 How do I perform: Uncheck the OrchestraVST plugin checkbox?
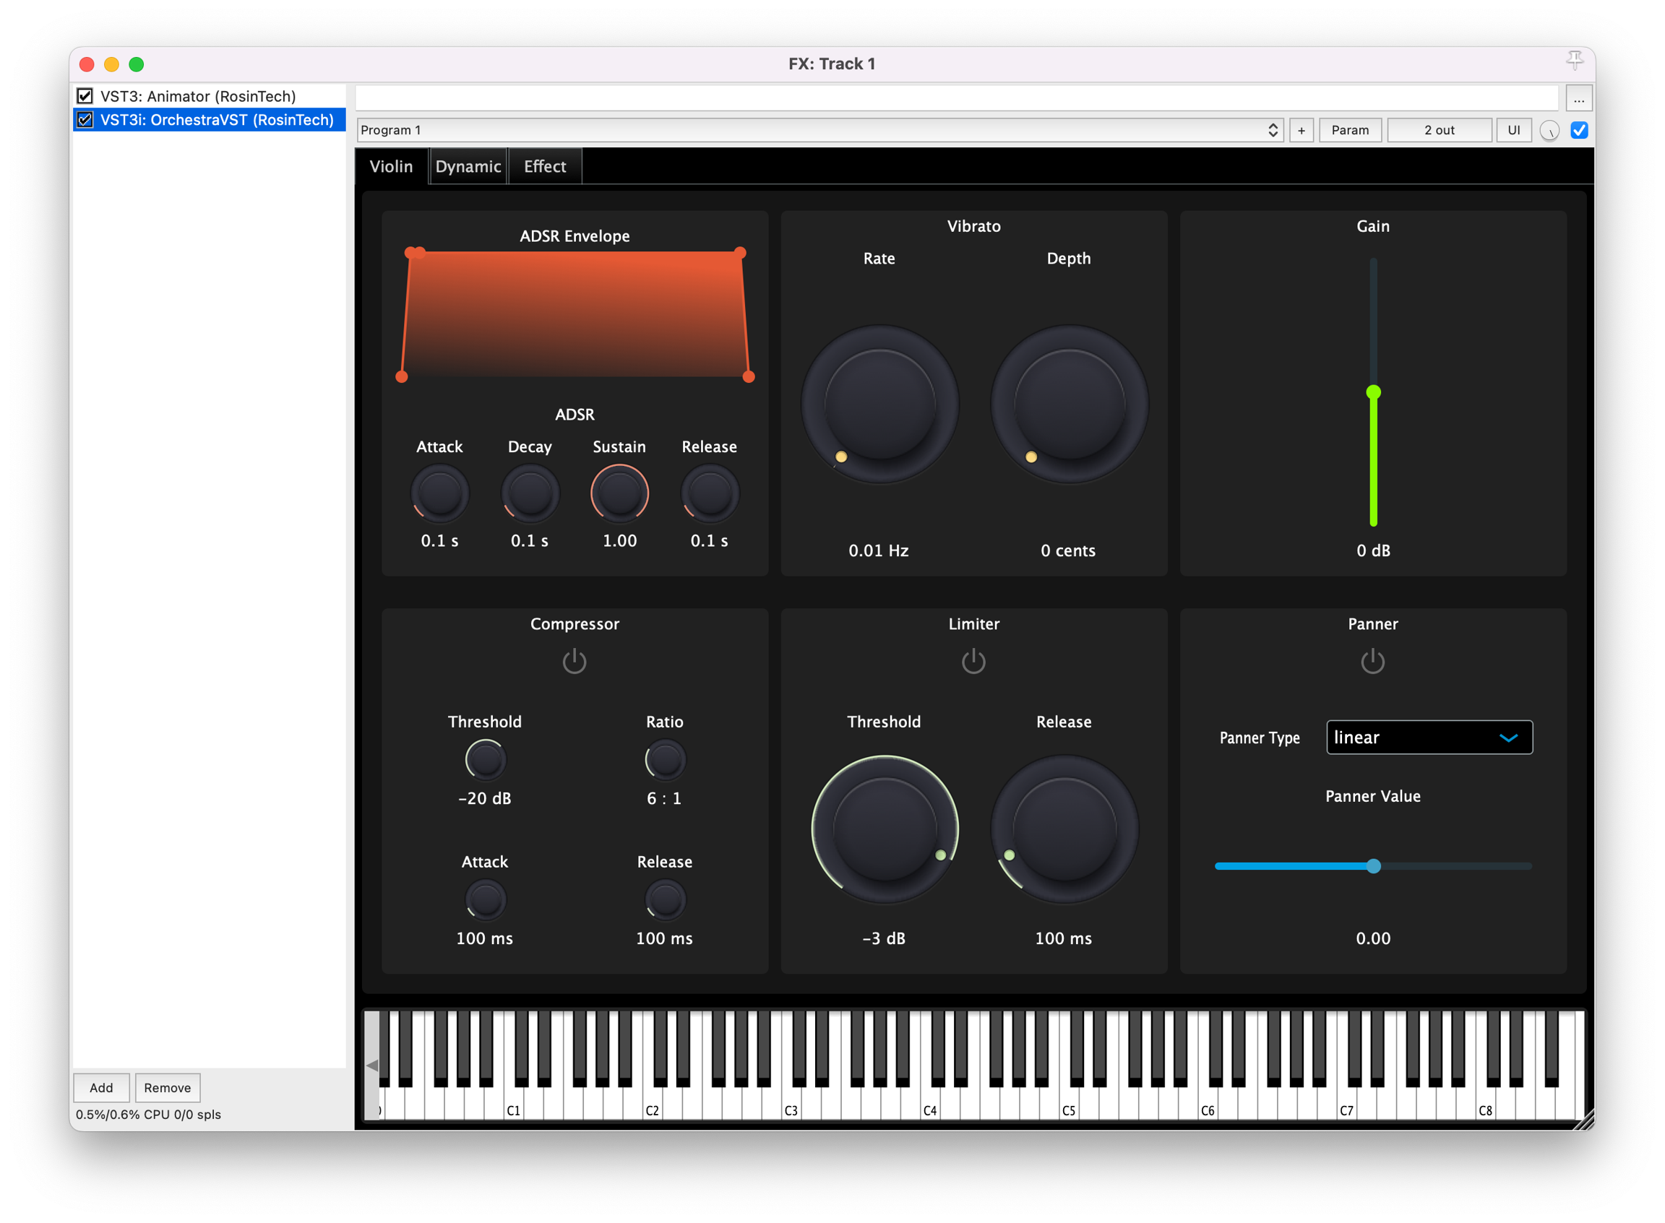[x=85, y=120]
